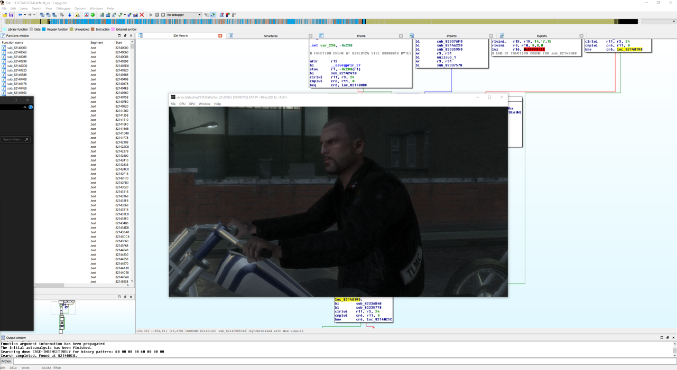The width and height of the screenshot is (677, 370).
Task: Start the debugger process play icon
Action: pos(151,15)
